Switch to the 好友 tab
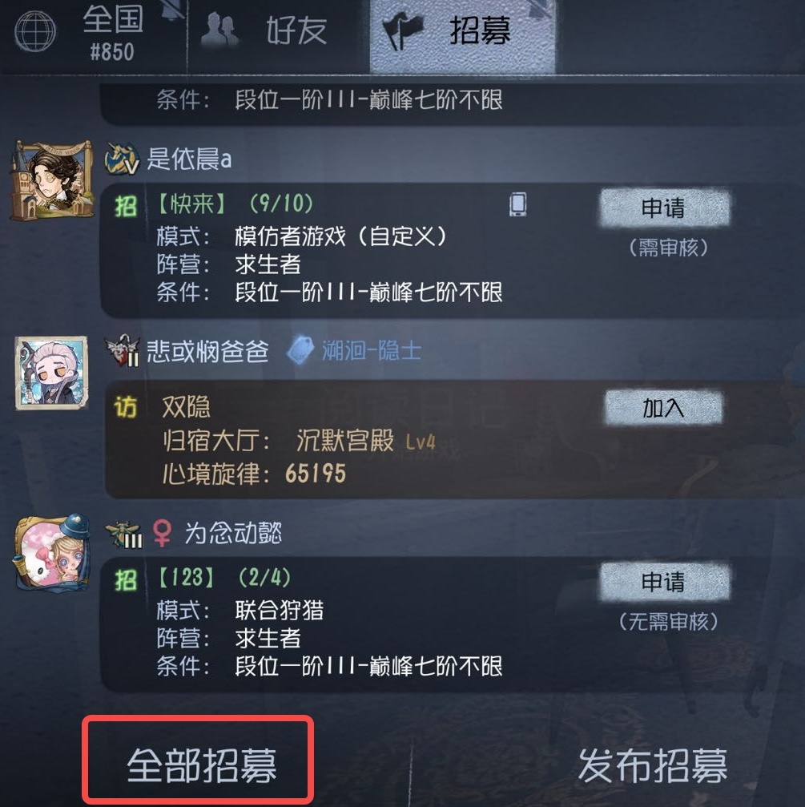805x807 pixels. [278, 34]
